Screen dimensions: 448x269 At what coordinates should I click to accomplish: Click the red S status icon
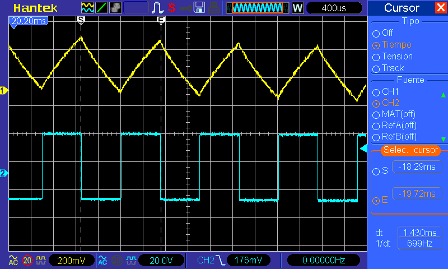[x=171, y=8]
